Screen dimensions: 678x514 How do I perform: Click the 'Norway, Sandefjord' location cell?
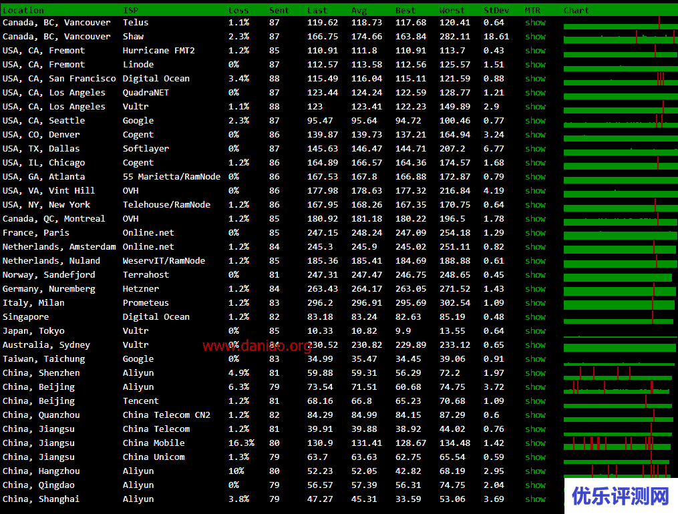tap(49, 275)
